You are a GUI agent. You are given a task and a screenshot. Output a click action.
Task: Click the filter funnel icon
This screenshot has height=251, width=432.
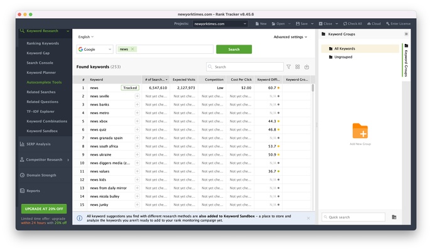coord(288,67)
